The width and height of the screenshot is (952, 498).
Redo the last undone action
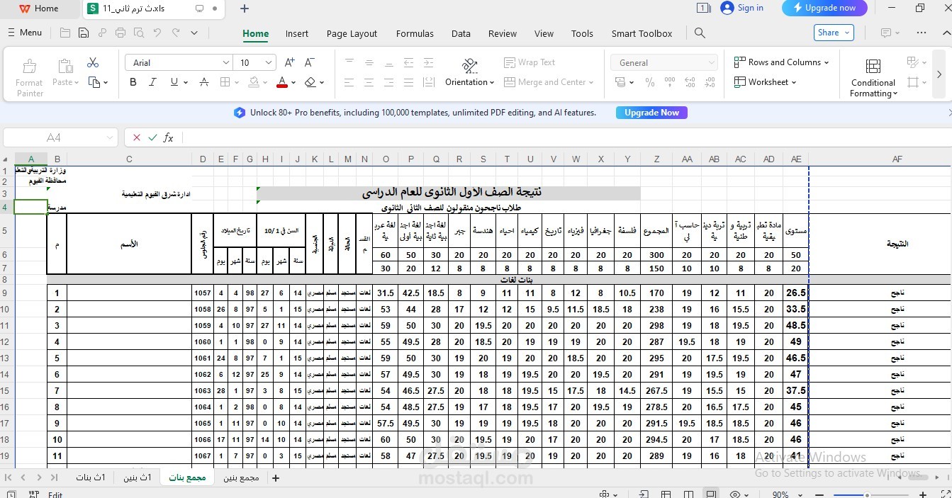[176, 33]
